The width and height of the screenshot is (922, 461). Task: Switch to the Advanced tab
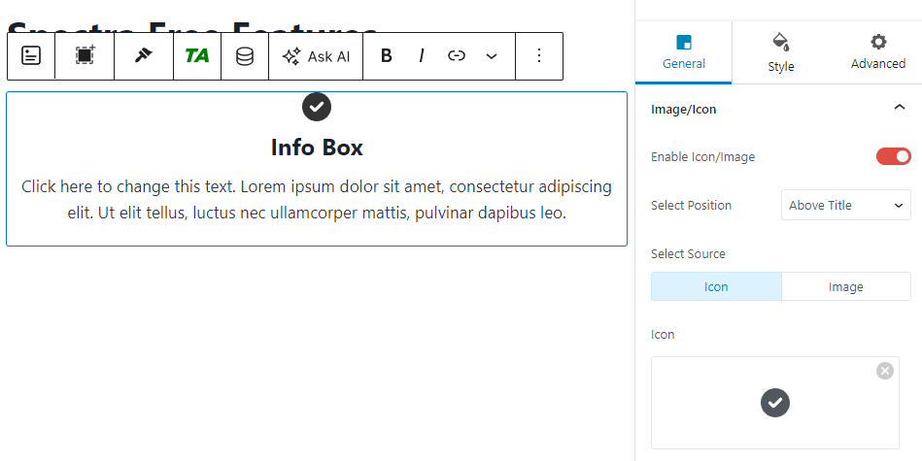(x=877, y=52)
